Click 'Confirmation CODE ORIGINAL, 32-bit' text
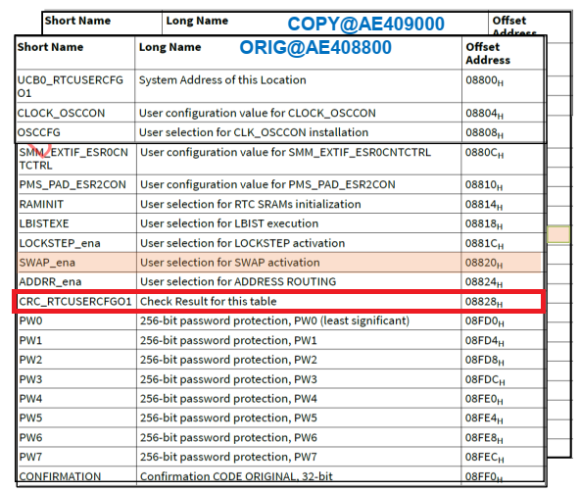580x492 pixels. (x=236, y=476)
